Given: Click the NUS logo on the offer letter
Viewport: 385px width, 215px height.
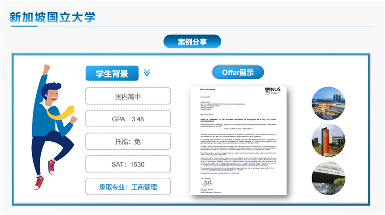Looking at the screenshot, I should 273,91.
